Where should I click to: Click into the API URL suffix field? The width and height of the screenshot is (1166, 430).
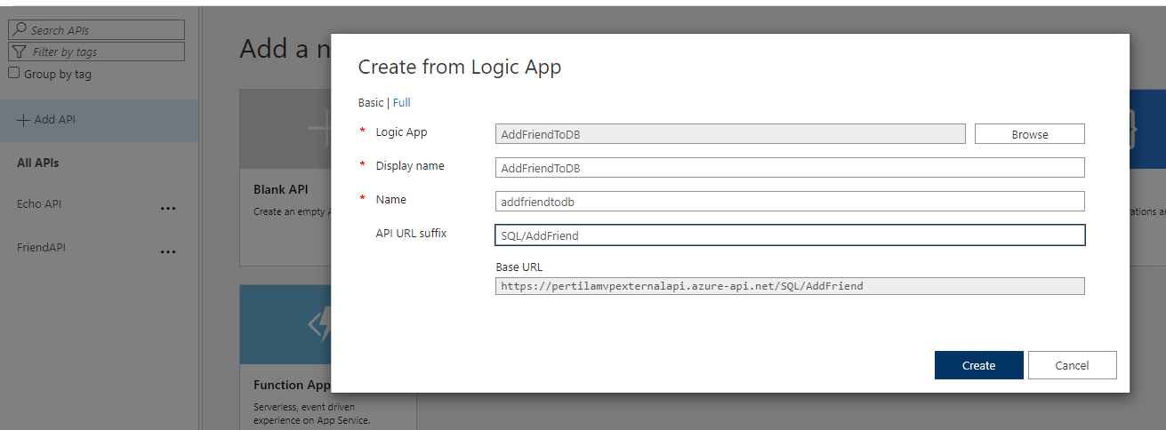789,235
